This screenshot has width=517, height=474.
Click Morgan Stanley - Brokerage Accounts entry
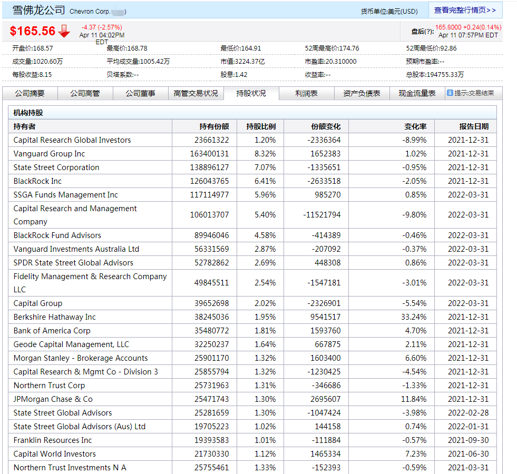[x=81, y=358]
